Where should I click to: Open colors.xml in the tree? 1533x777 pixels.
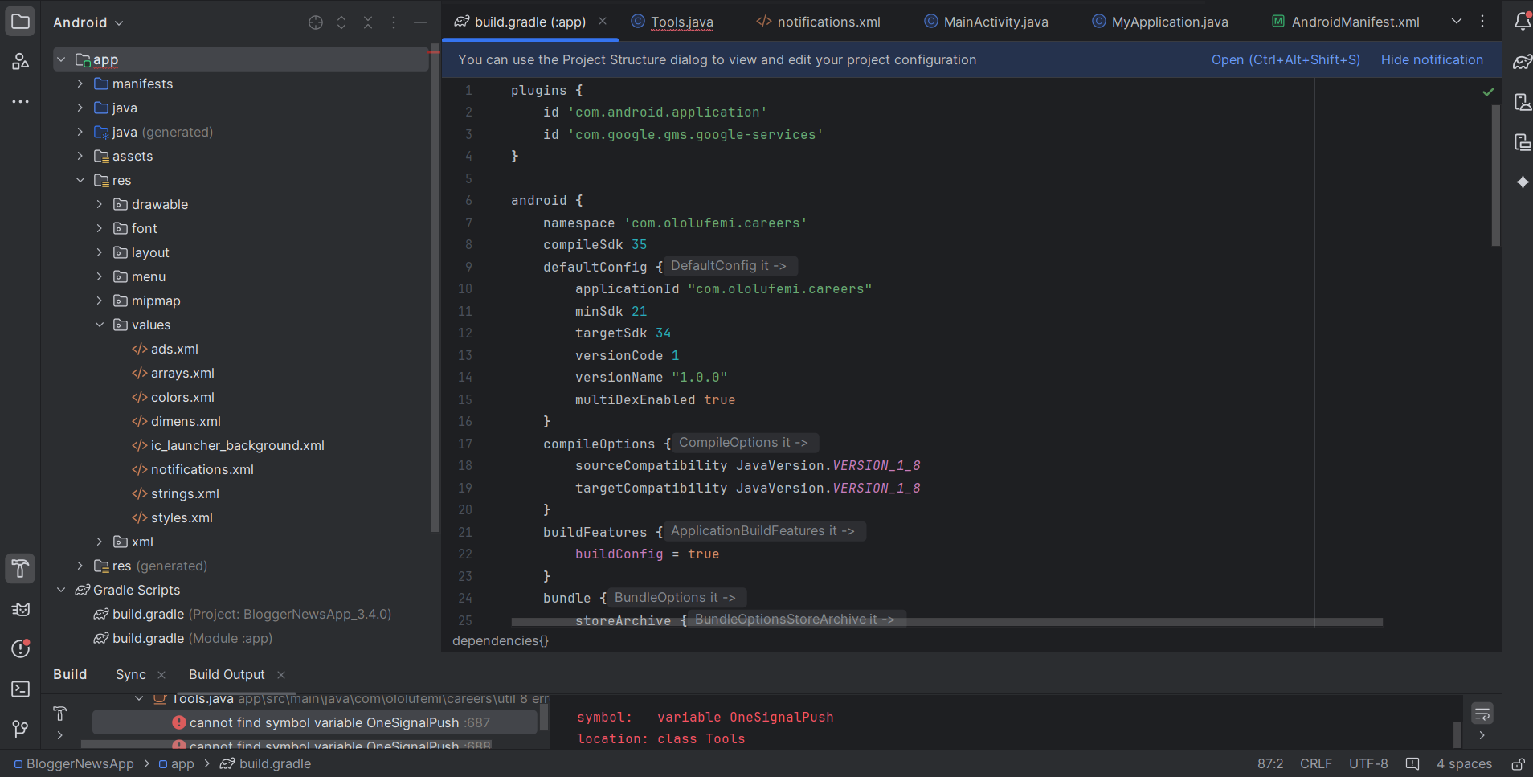click(x=182, y=397)
